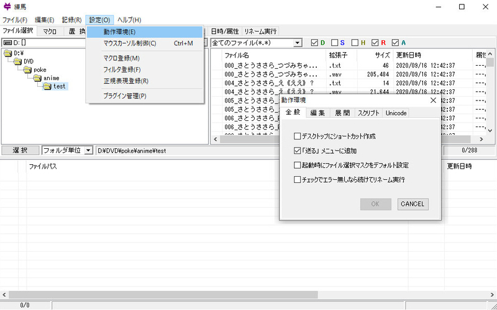Image resolution: width=497 pixels, height=310 pixels.
Task: Click bottom scrollbar left arrow
Action: pos(4,295)
